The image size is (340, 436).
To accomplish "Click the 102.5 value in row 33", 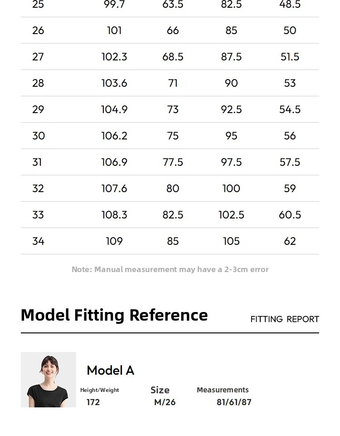I will pos(231,215).
